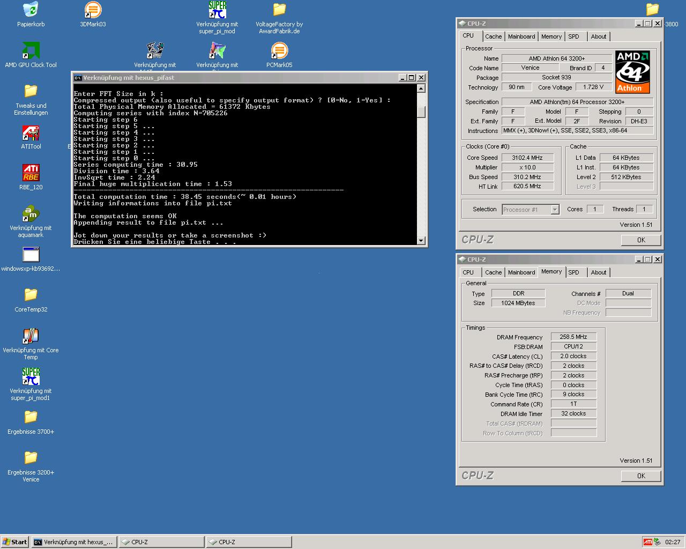The width and height of the screenshot is (686, 549).
Task: Click the CAS# Latency value 2.0 clocks
Action: tap(573, 356)
